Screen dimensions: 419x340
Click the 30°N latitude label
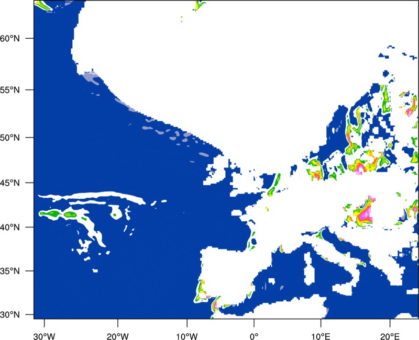click(x=10, y=315)
